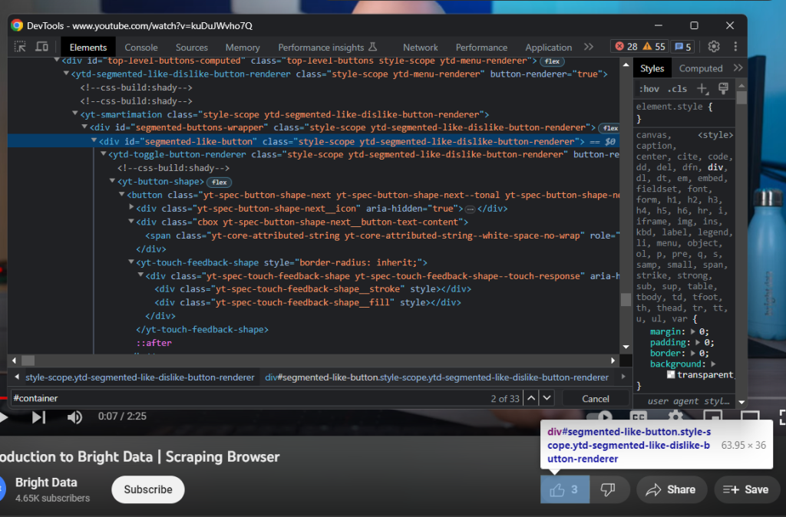Screen dimensions: 786x517
Task: Collapse the segmented-like-button div node
Action: tap(94, 141)
